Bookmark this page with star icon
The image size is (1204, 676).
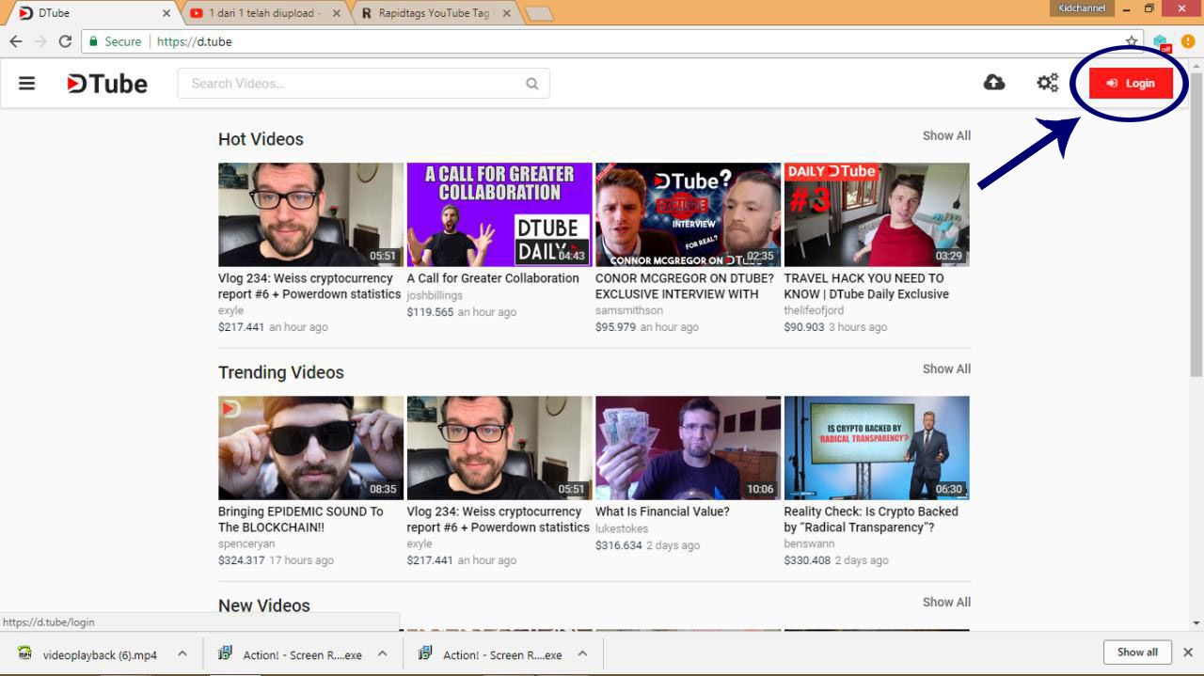pos(1132,41)
